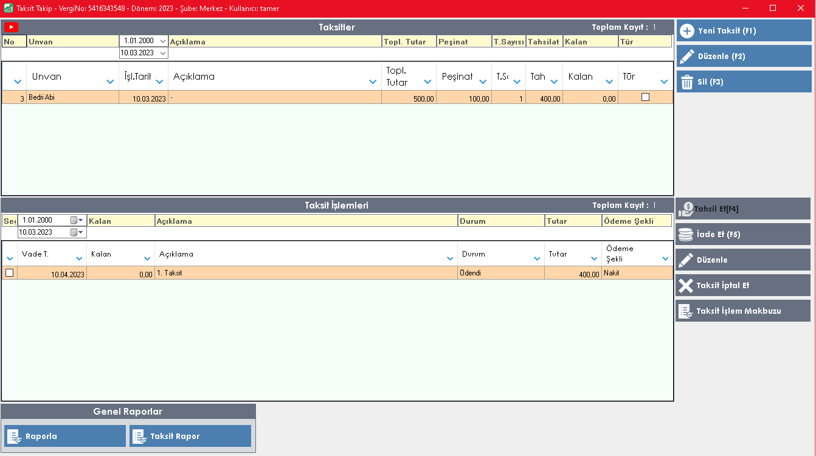
Task: Open the Ödeme Şekli column filter arrow
Action: click(x=665, y=259)
